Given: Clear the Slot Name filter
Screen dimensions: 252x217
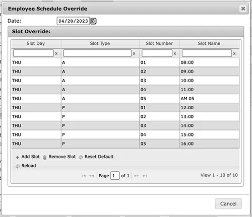Looking at the screenshot, I should (x=234, y=53).
